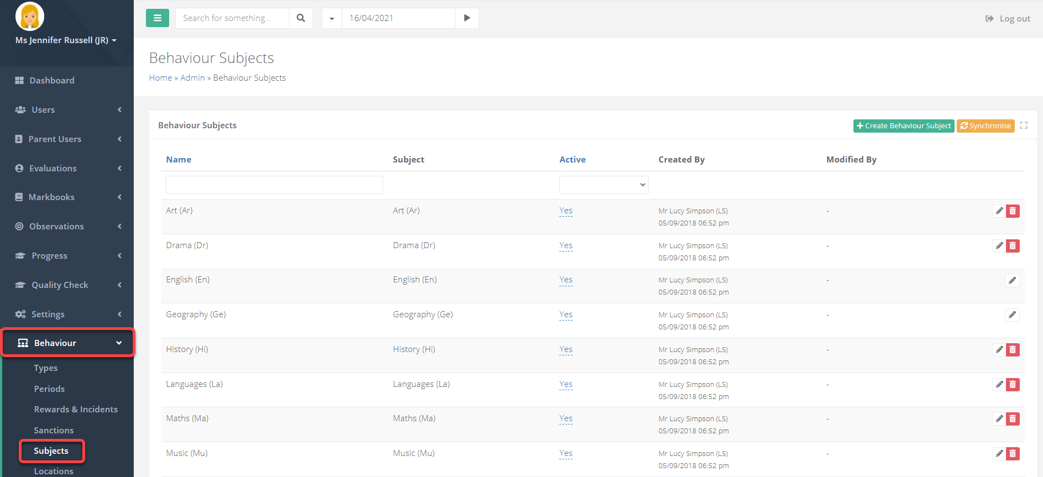Focus the search for something field
Image resolution: width=1043 pixels, height=477 pixels.
pos(232,18)
